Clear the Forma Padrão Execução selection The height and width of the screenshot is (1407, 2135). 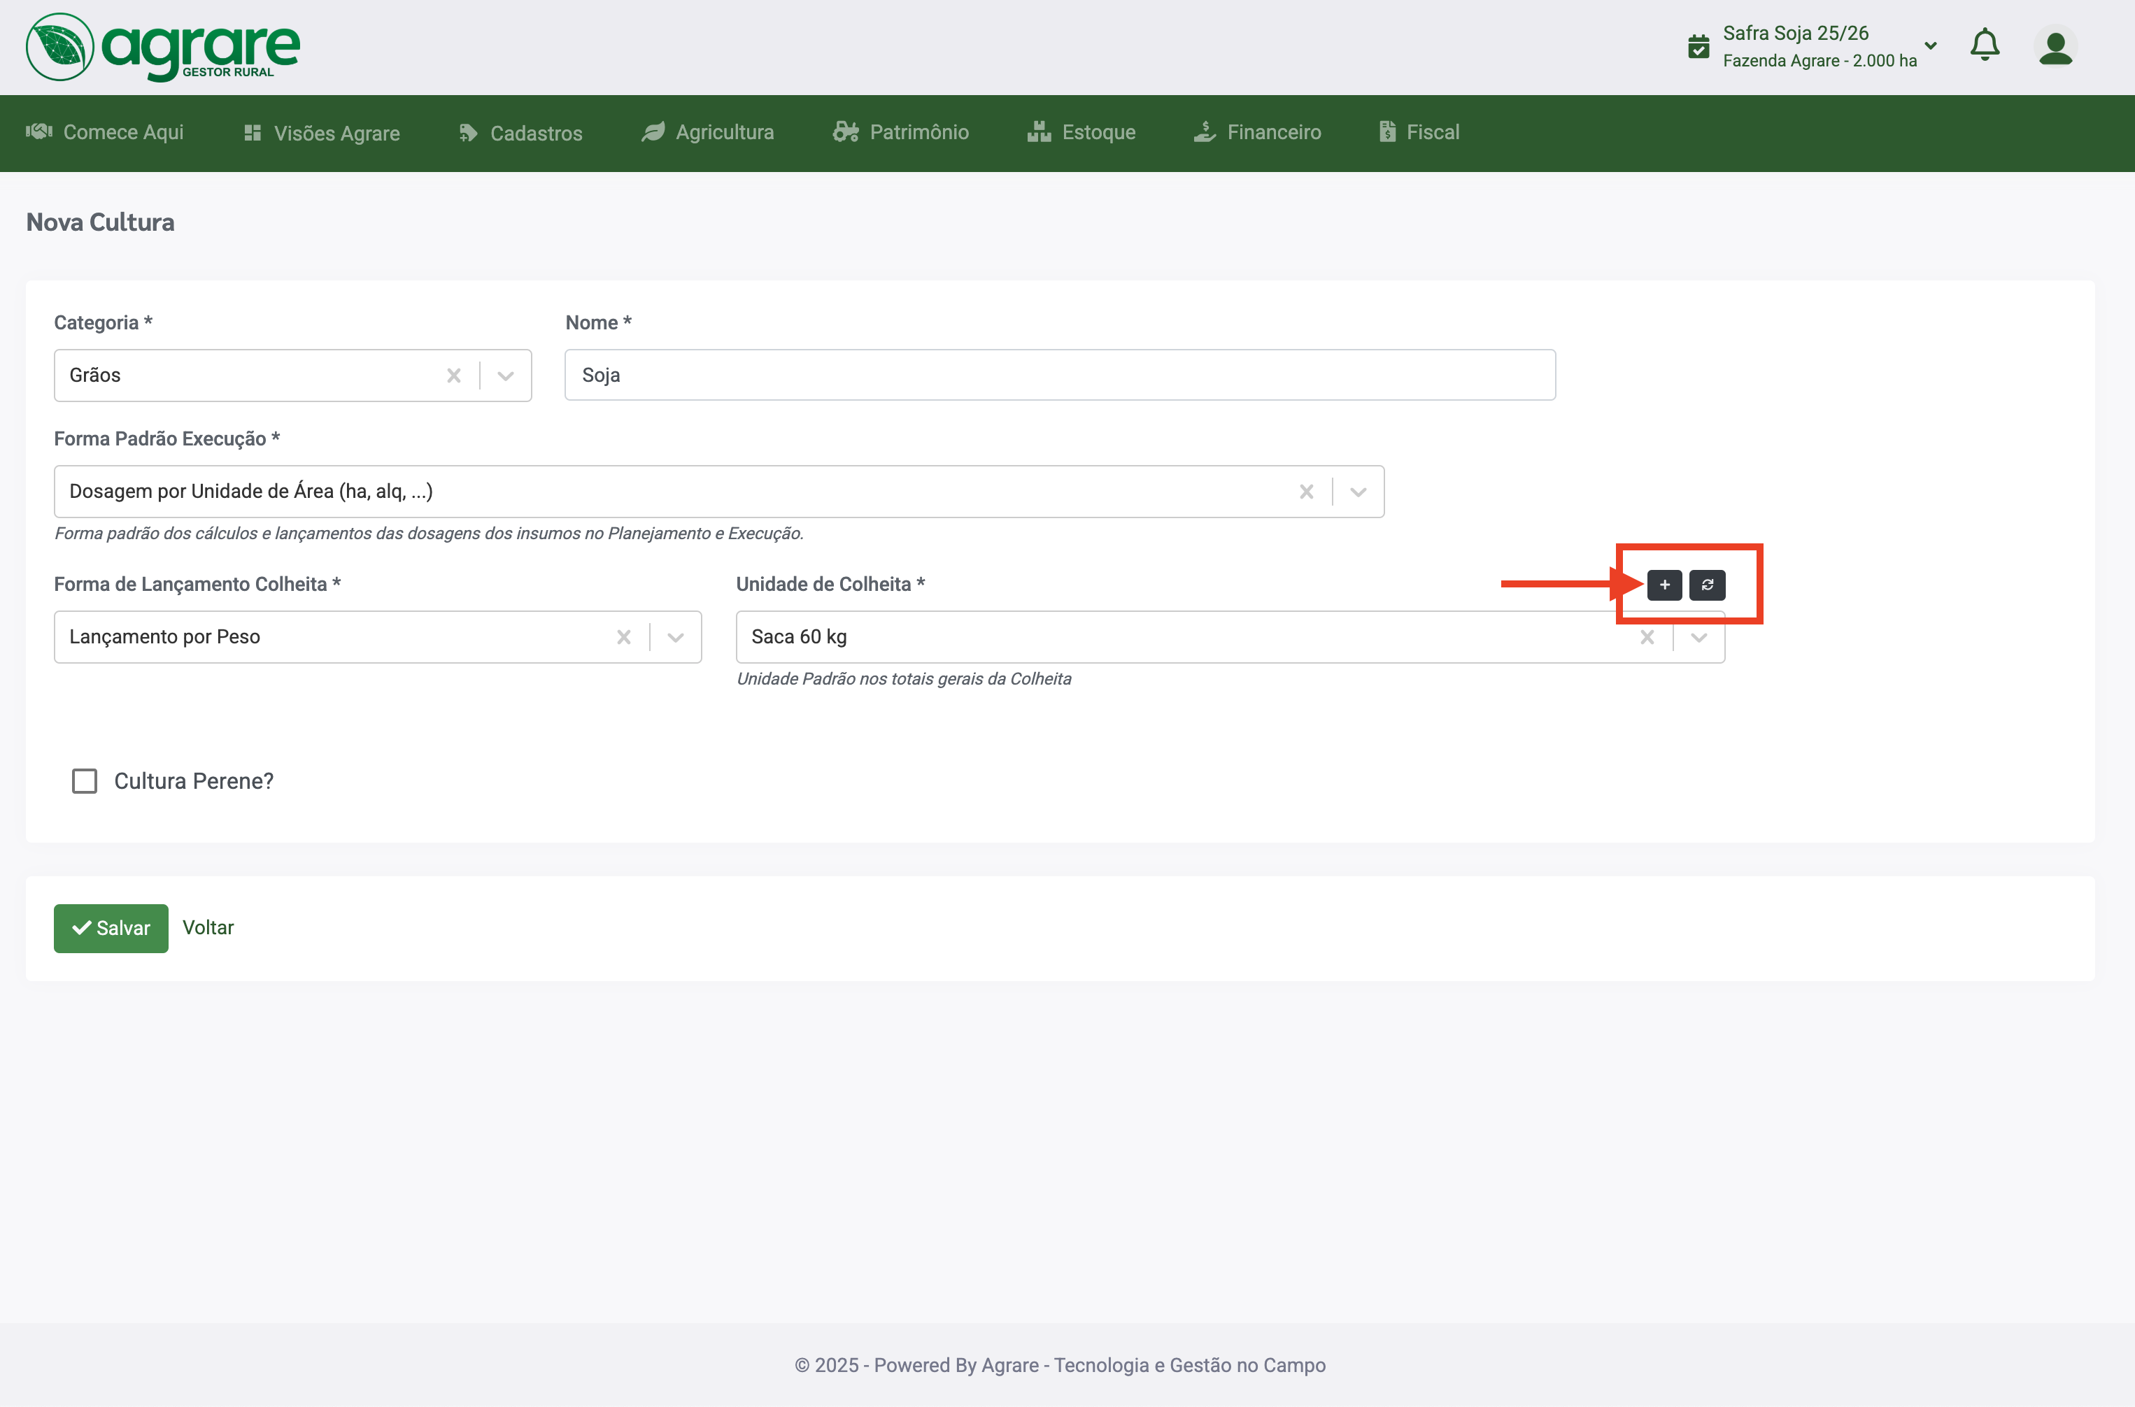point(1307,492)
